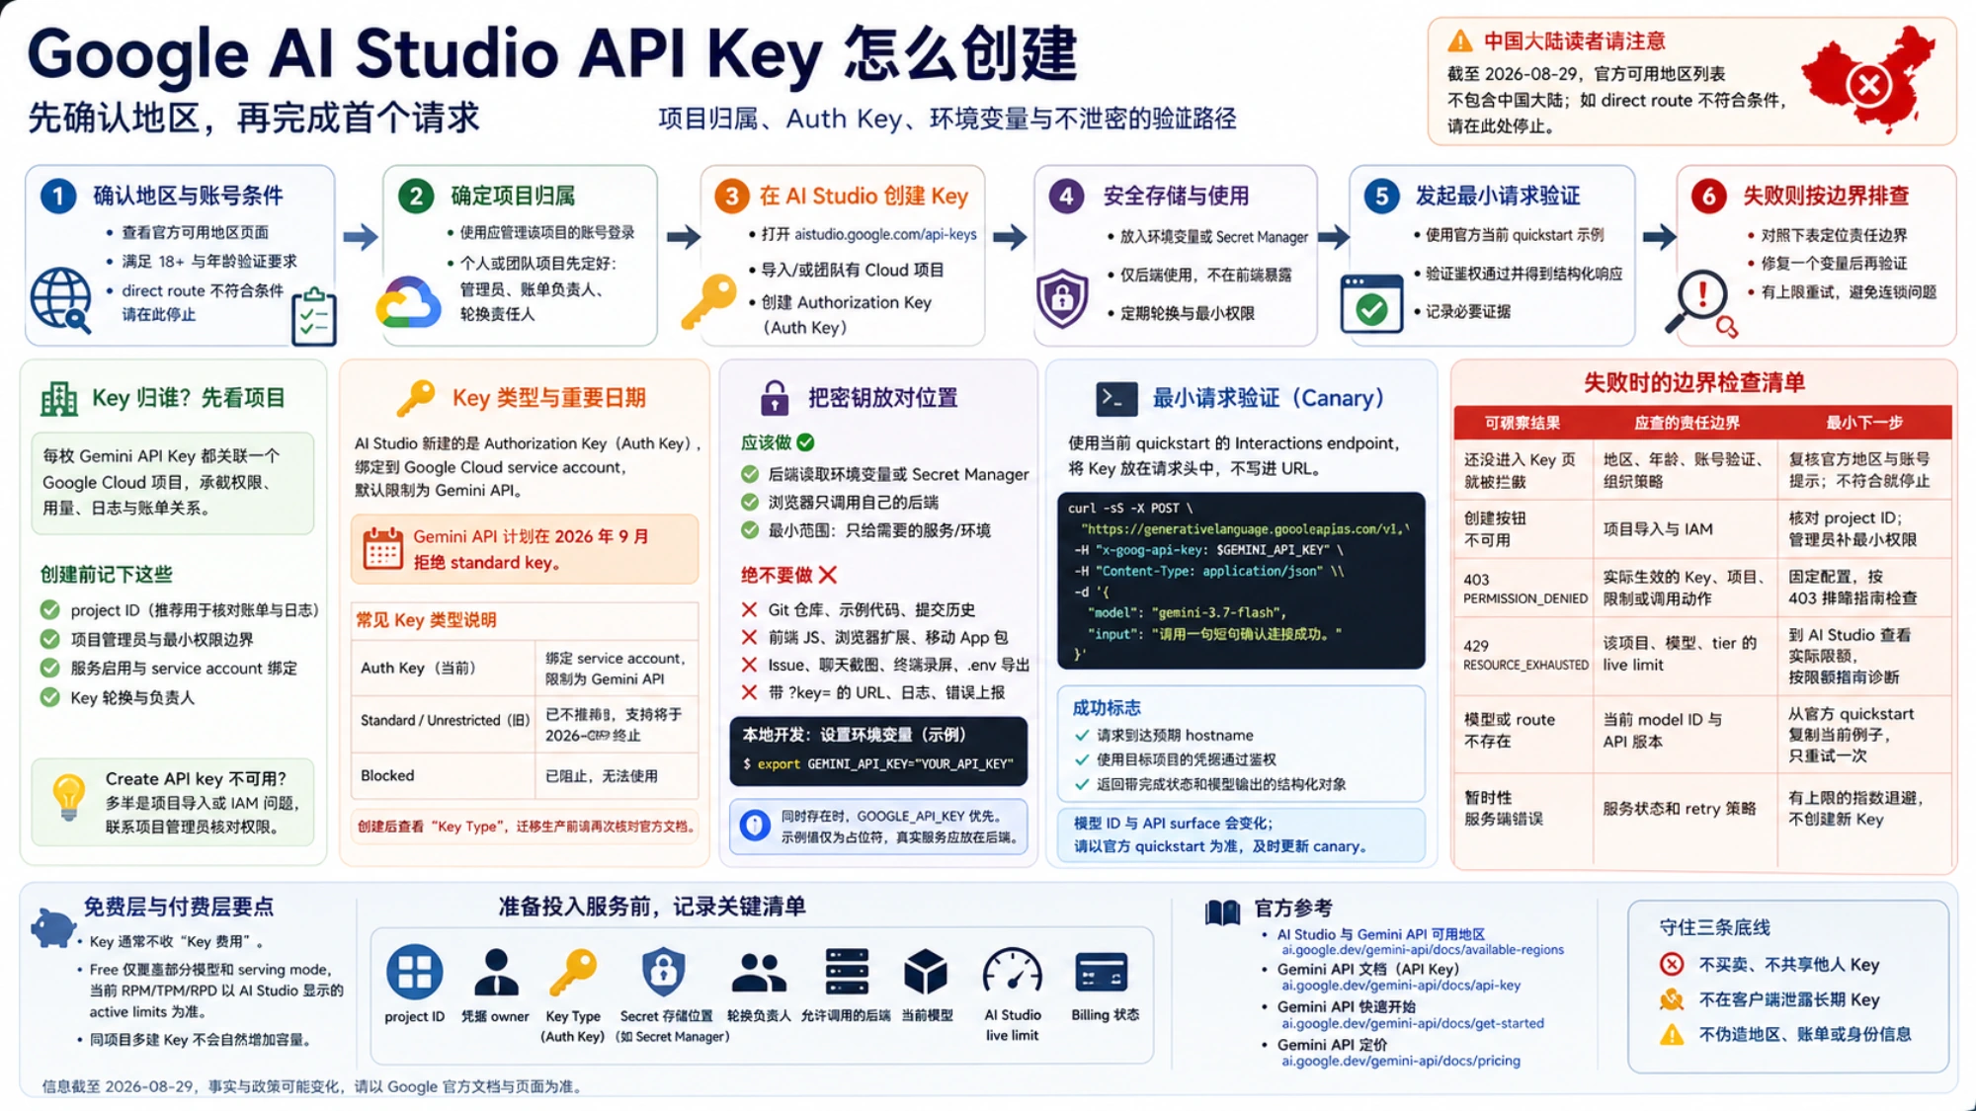Image resolution: width=1976 pixels, height=1111 pixels.
Task: Click the terminal prompt icon beside 最小请求验证
Action: (x=1116, y=399)
